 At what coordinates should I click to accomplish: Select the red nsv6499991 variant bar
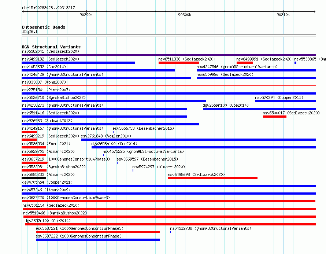coord(245,63)
